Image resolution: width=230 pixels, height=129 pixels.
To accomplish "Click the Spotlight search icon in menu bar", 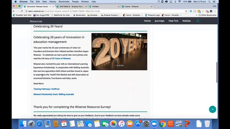I will (x=210, y=1).
